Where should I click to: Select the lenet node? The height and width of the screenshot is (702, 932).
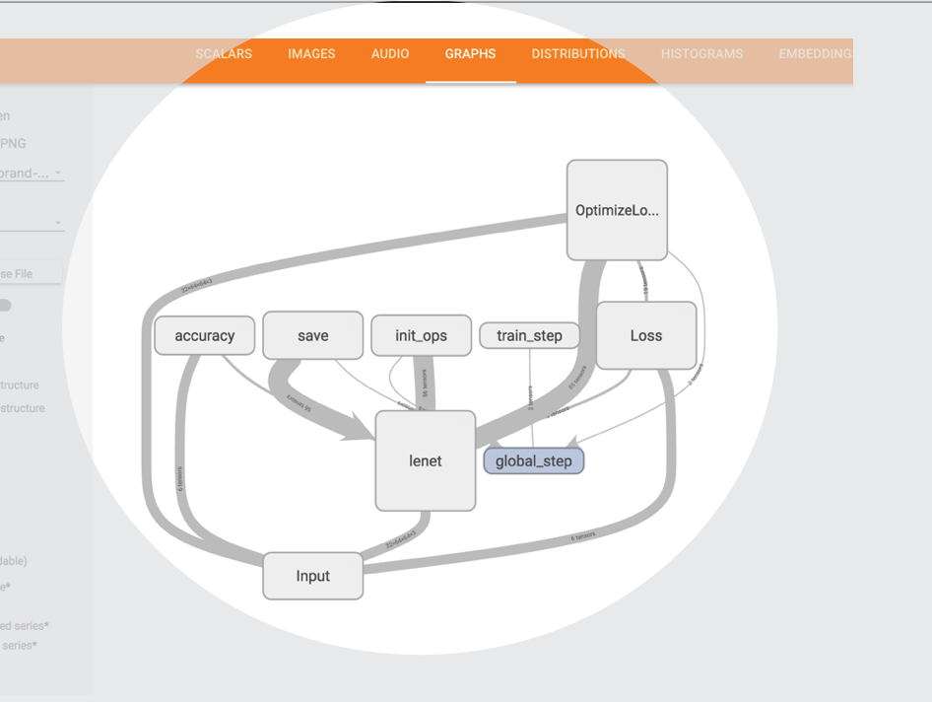click(426, 461)
